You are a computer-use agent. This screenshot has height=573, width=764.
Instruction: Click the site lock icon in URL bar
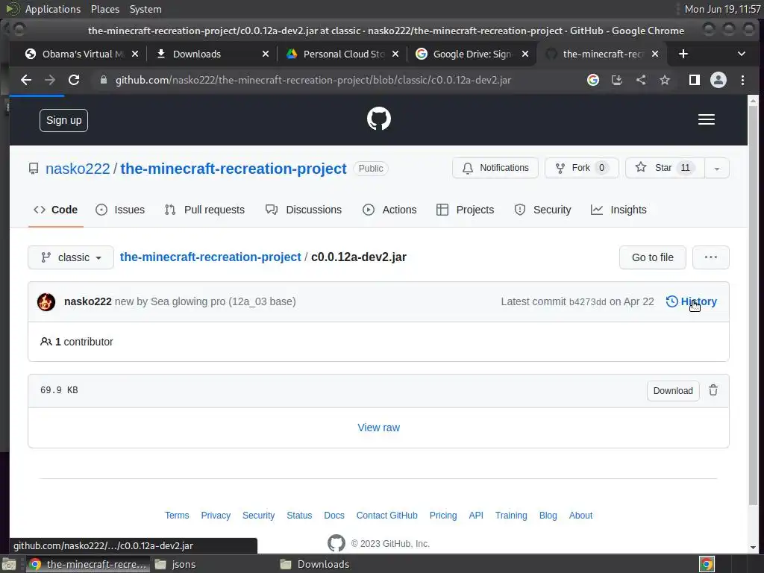pos(103,80)
